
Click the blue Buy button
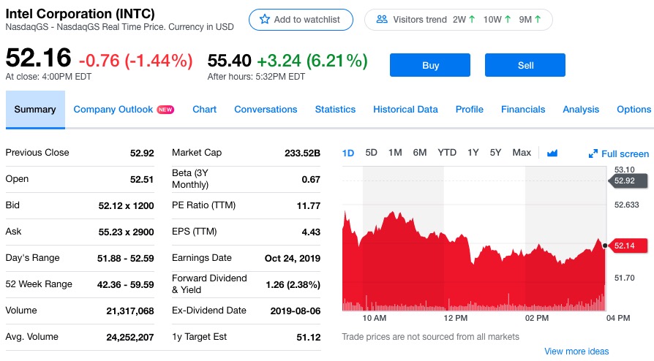(430, 65)
